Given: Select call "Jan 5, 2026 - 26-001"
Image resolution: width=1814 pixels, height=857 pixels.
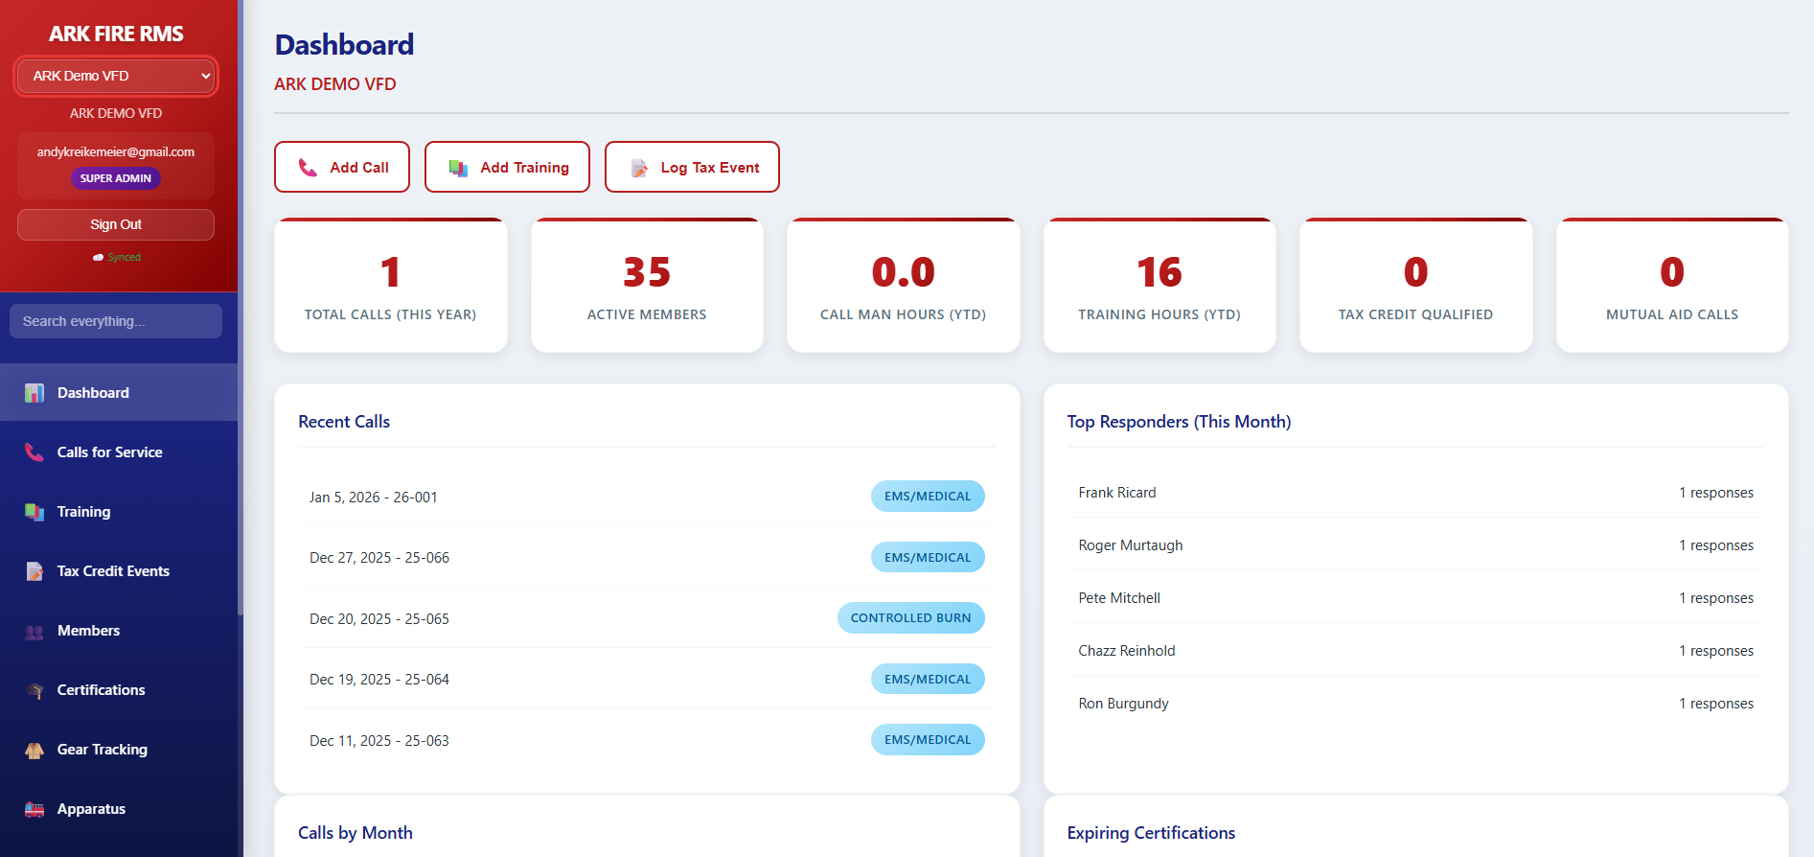Looking at the screenshot, I should click(x=647, y=497).
